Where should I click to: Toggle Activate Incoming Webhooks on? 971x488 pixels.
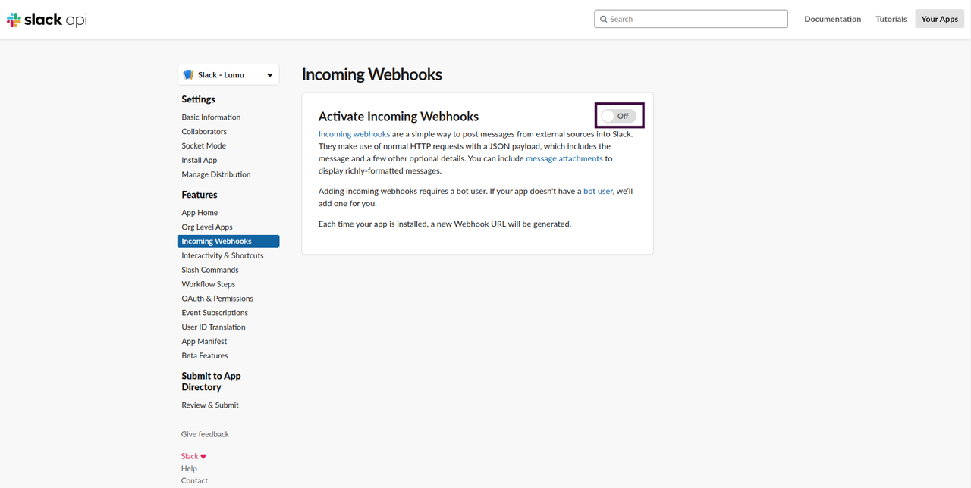point(618,116)
